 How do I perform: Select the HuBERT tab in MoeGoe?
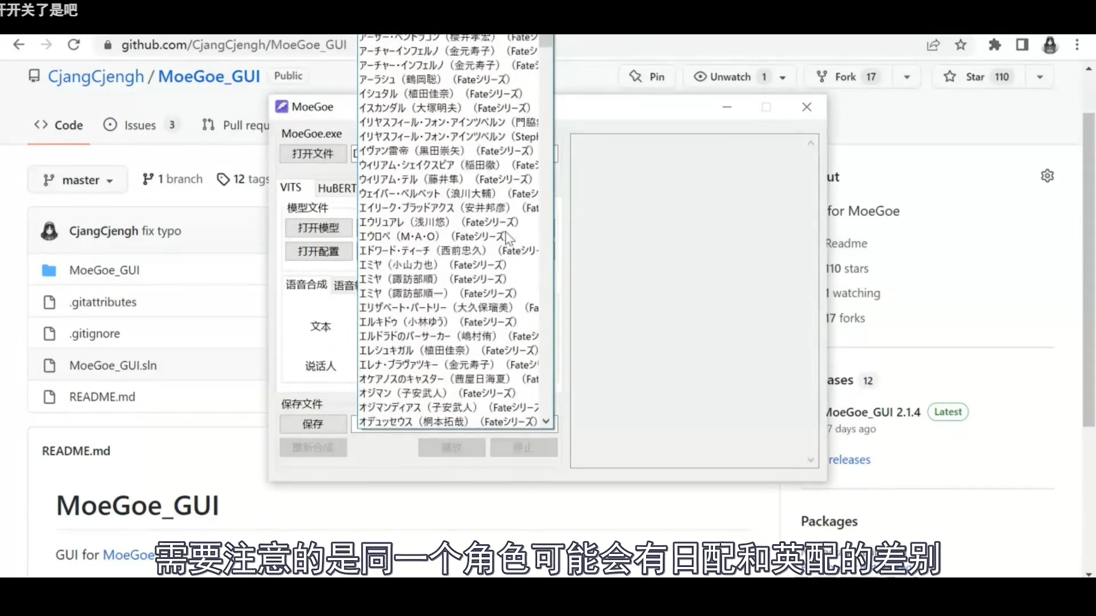[x=336, y=188]
